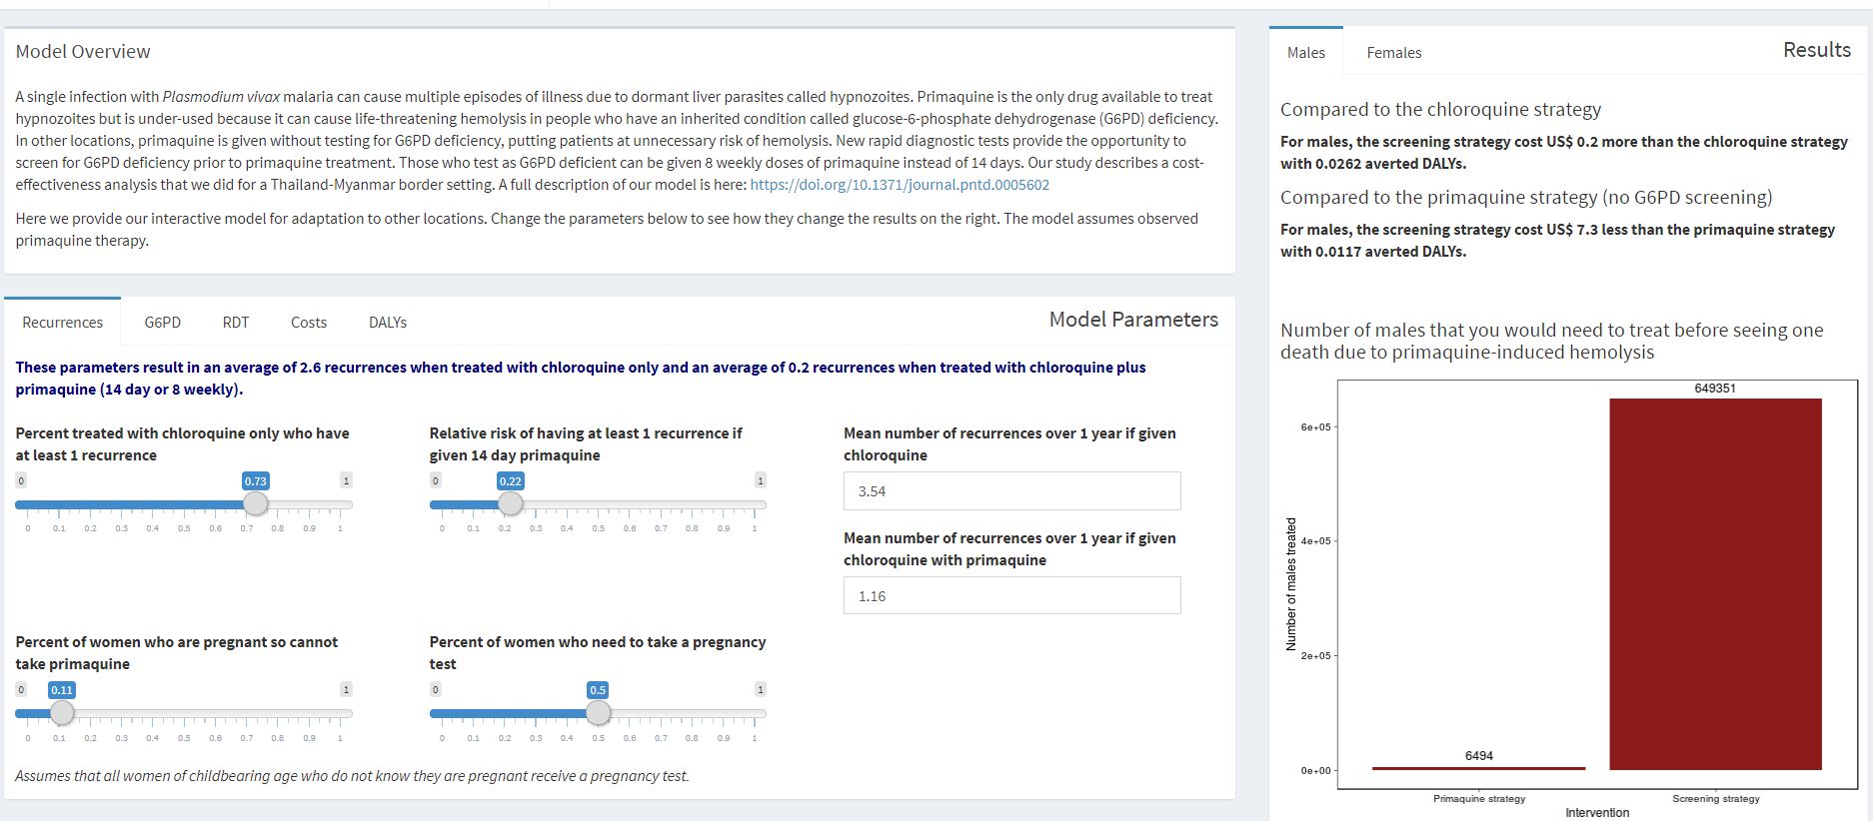Image resolution: width=1873 pixels, height=821 pixels.
Task: Click the primaquine mean recurrences field showing 1.16
Action: click(1011, 596)
